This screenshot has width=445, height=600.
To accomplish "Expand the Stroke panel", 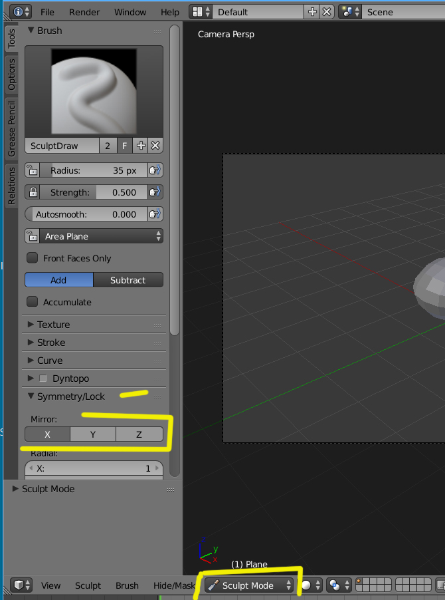I will click(31, 343).
